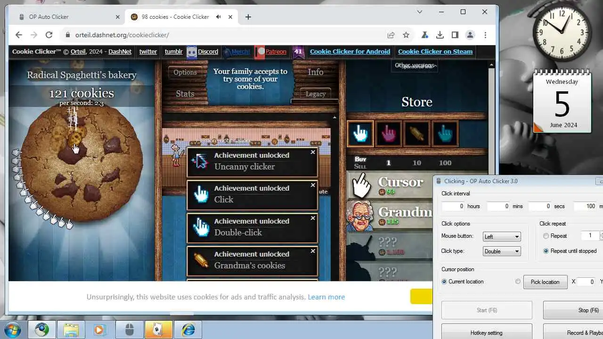603x339 pixels.
Task: Switch store mode to Buy
Action: [360, 159]
